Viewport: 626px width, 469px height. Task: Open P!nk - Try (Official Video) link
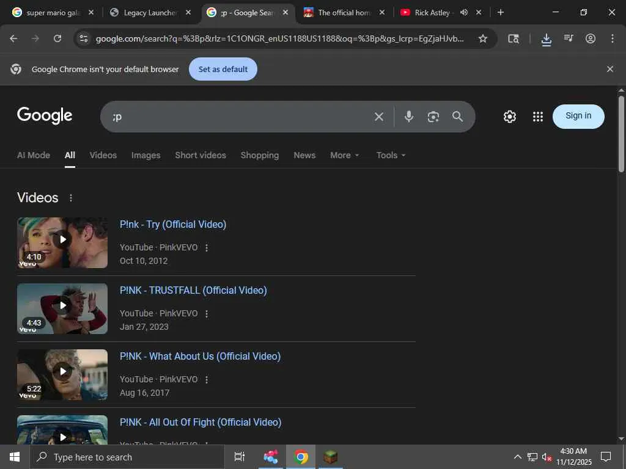coord(173,225)
